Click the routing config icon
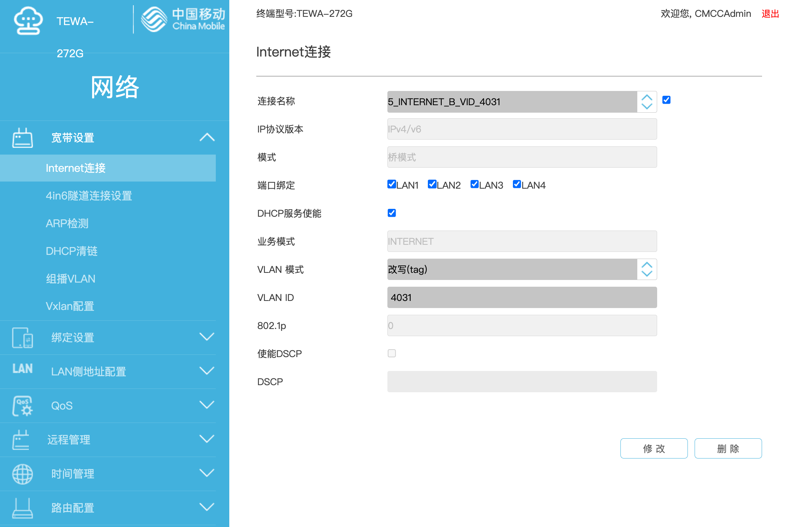The height and width of the screenshot is (527, 807). click(x=22, y=508)
